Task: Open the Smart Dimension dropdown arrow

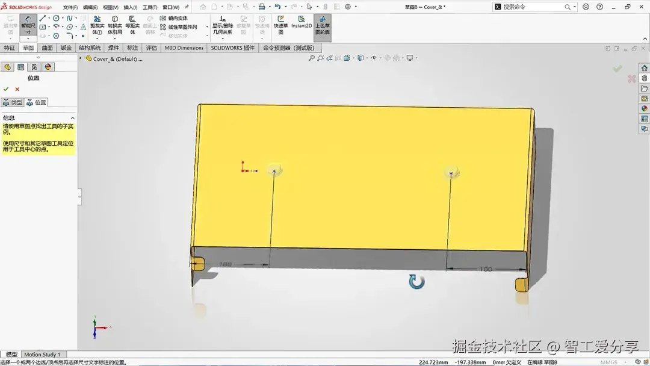Action: pos(28,39)
